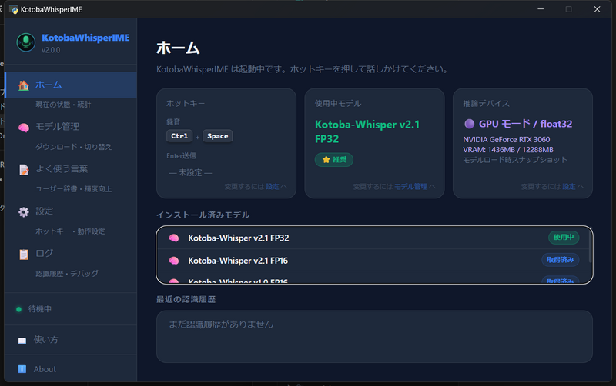Screen dimensions: 616x386
Task: Open the モデル管理 sidebar menu
Action: pyautogui.click(x=58, y=127)
